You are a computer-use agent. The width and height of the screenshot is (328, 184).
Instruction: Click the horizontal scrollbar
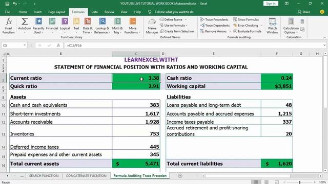pos(248,176)
